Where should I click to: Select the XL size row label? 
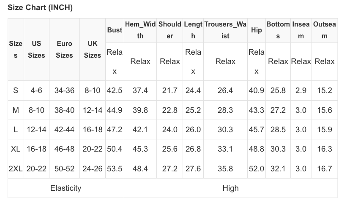(16, 149)
